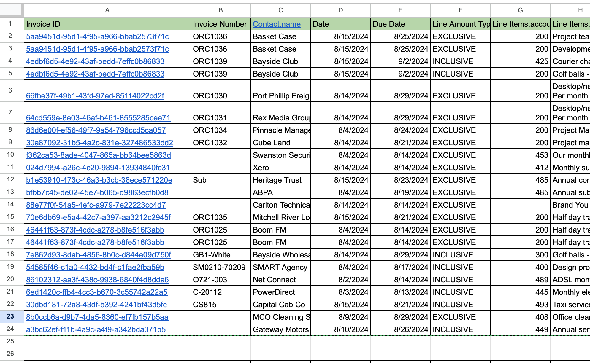
Task: Click cell SM0210-70209
Action: click(x=221, y=267)
